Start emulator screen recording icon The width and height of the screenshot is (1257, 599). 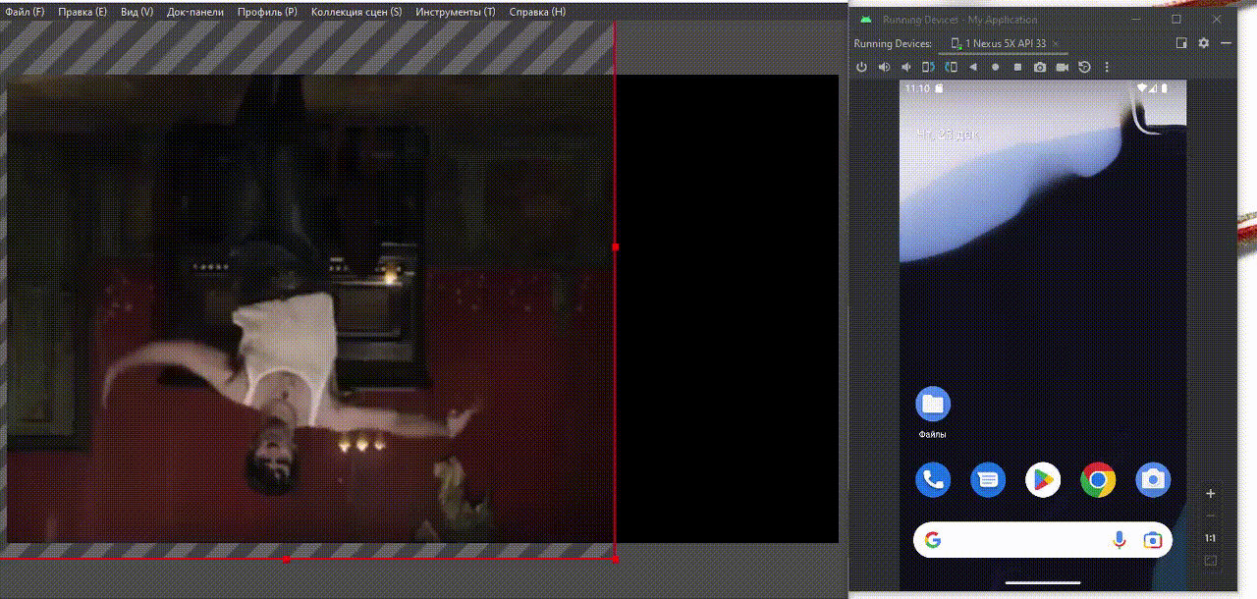tap(1062, 67)
